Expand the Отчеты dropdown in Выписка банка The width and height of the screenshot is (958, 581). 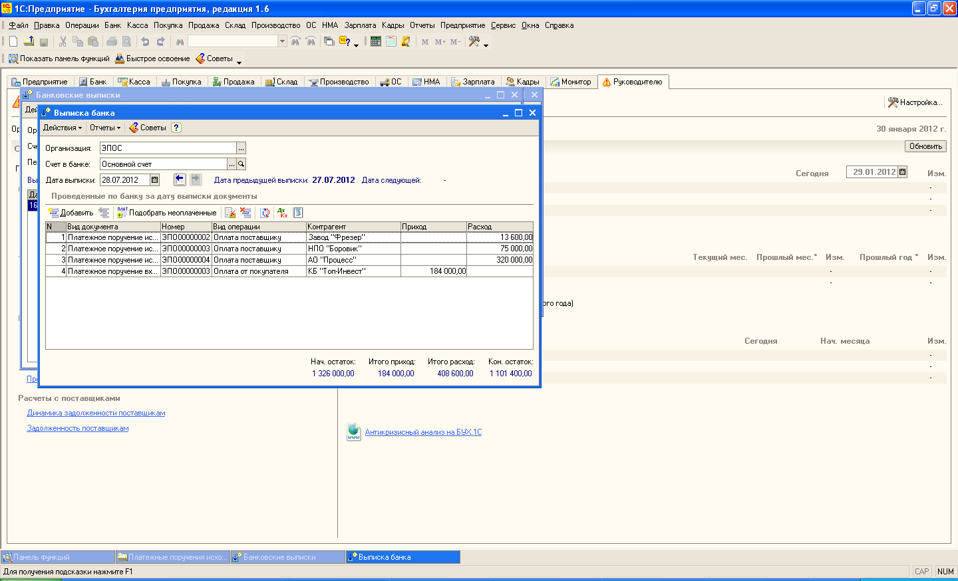[105, 128]
